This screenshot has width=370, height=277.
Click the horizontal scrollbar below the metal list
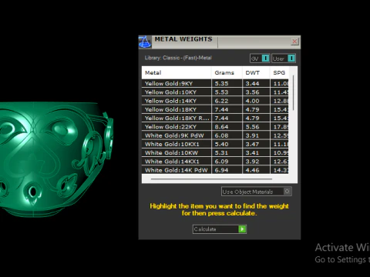pos(211,179)
